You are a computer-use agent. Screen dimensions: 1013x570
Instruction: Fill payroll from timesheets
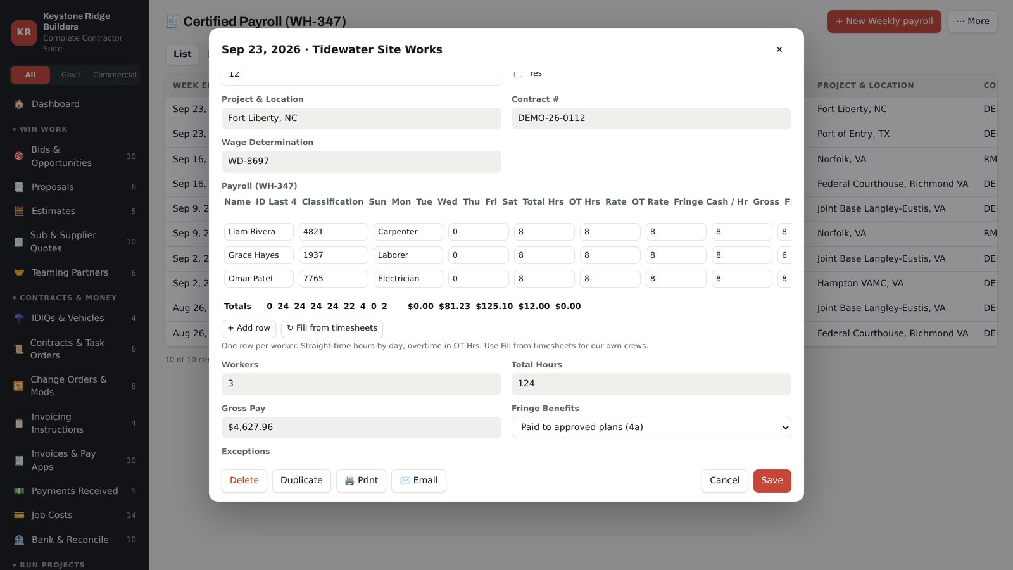(x=332, y=328)
